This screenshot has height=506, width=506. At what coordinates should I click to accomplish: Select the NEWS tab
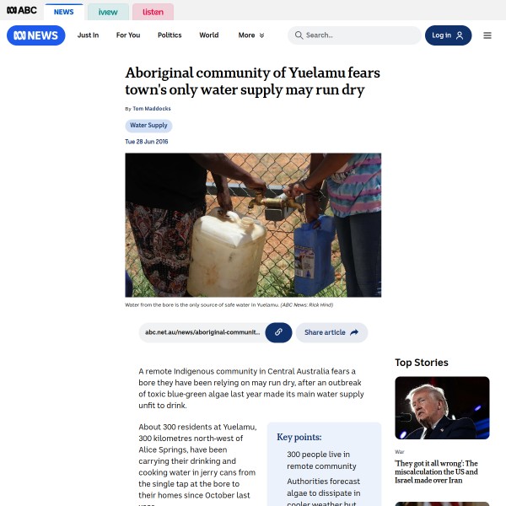(x=63, y=12)
